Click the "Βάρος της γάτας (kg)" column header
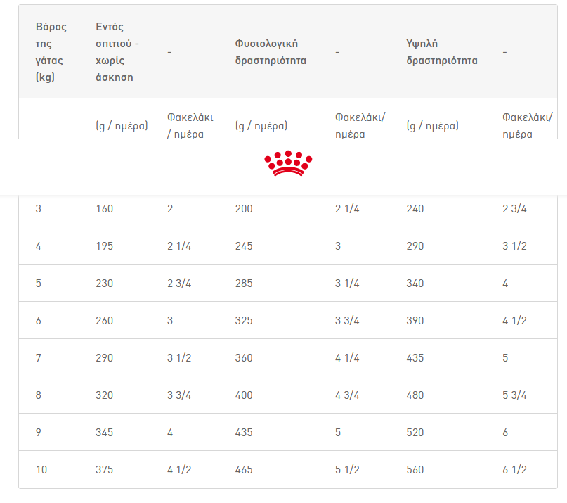This screenshot has width=567, height=503. pos(51,52)
